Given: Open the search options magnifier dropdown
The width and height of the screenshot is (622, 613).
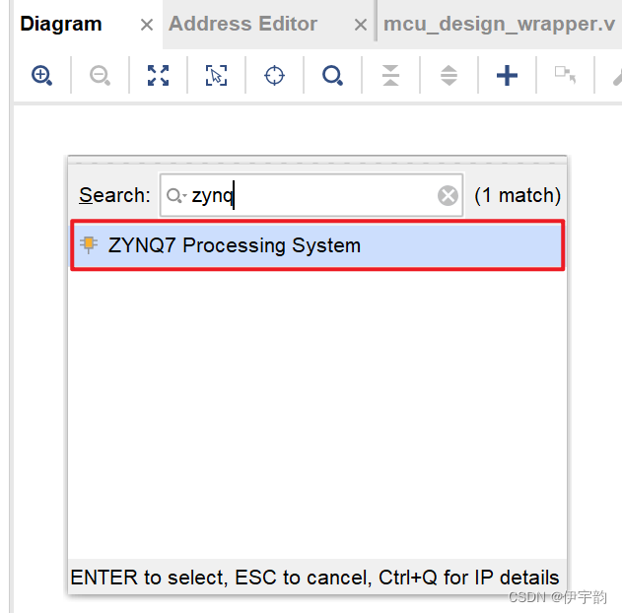Looking at the screenshot, I should click(x=176, y=195).
